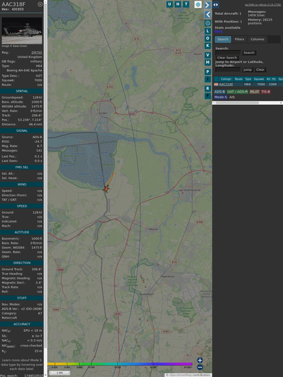
Task: Toggle the U map button
Action: coord(170,4)
